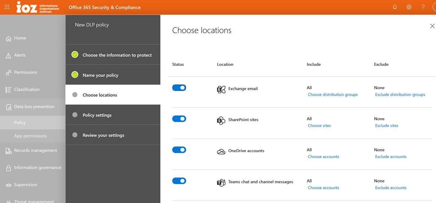Click Office 365 Security & Compliance title
Screen dimensions: 436x203
click(x=105, y=7)
